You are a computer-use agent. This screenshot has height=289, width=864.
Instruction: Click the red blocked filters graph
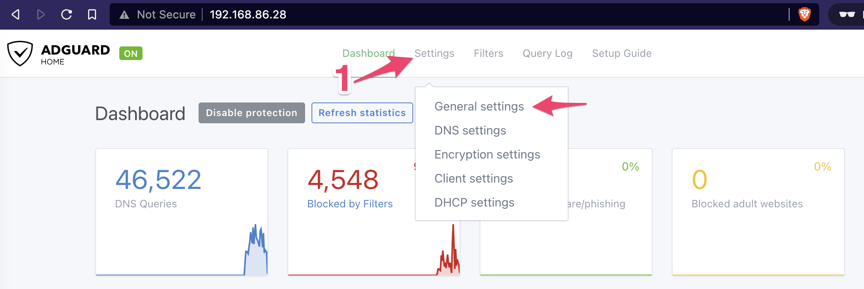click(x=448, y=250)
